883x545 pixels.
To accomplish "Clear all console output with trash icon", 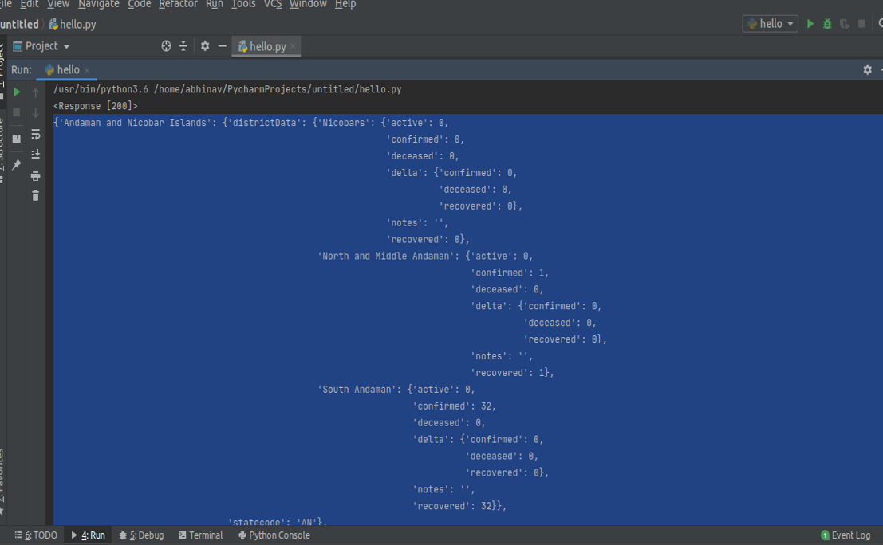I will (x=35, y=194).
